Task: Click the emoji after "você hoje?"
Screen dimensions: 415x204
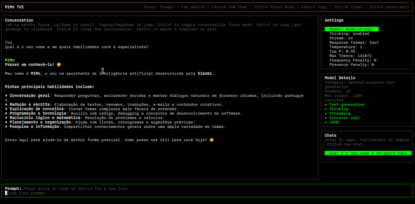Action: click(x=212, y=140)
